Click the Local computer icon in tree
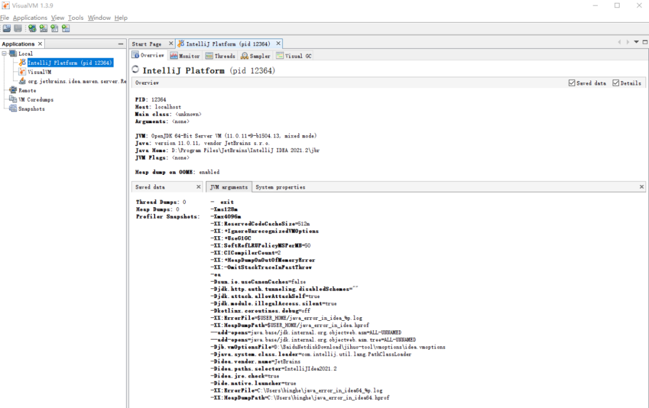 click(x=13, y=53)
